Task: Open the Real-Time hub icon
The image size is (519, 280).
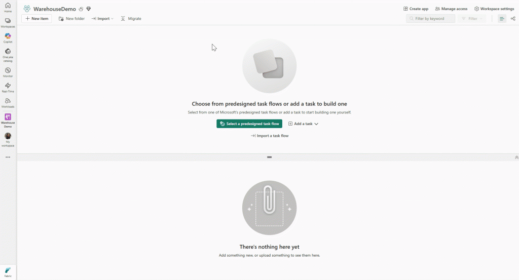Action: (8, 87)
